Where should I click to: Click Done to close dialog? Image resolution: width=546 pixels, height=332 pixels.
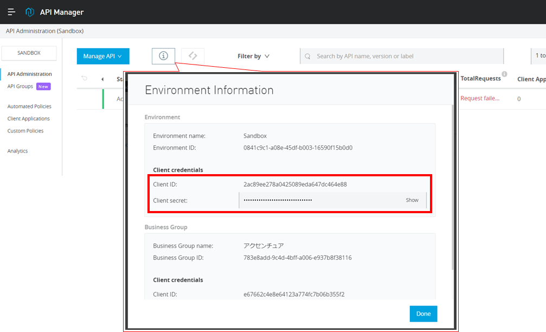[423, 314]
